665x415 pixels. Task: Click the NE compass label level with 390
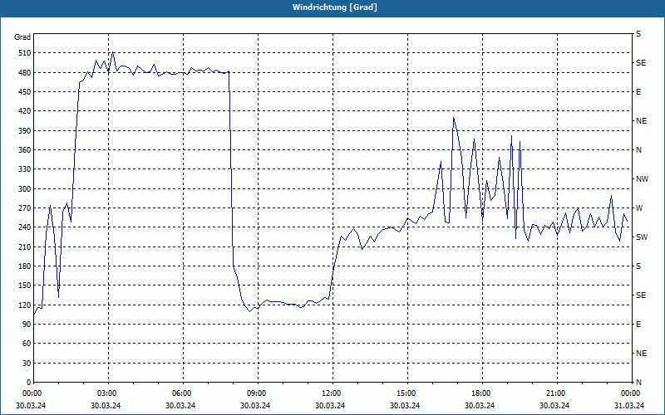pyautogui.click(x=641, y=121)
